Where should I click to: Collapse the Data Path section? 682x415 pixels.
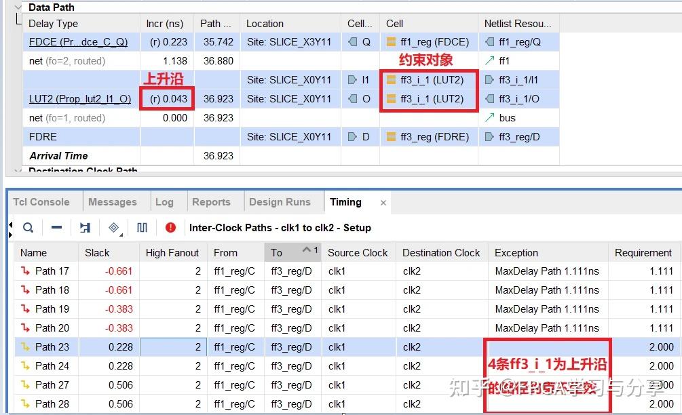(x=16, y=7)
